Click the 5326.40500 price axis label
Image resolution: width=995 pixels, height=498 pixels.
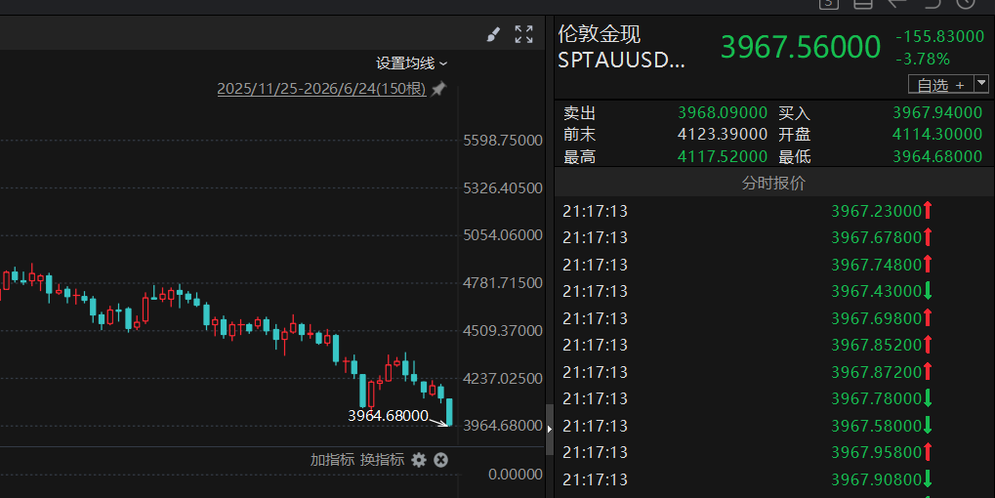click(503, 188)
